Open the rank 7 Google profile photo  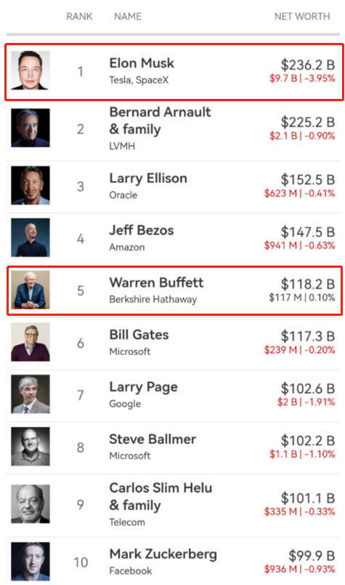(31, 394)
